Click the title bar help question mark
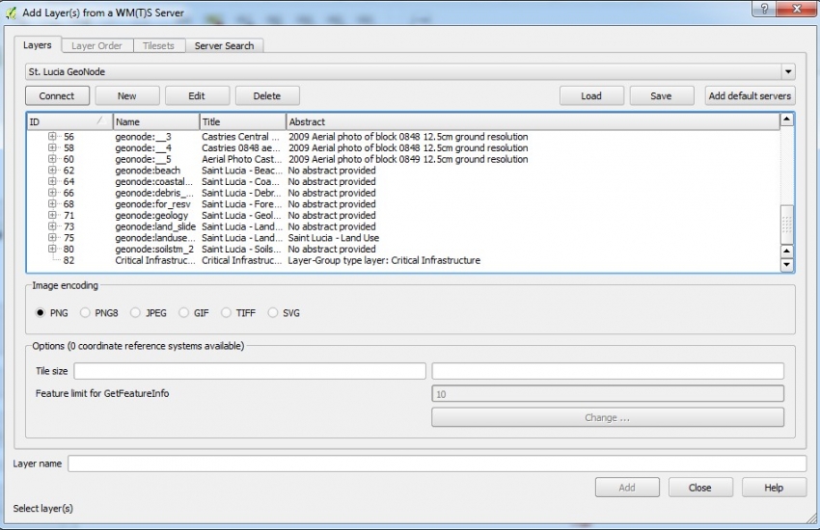The width and height of the screenshot is (820, 530). (763, 9)
